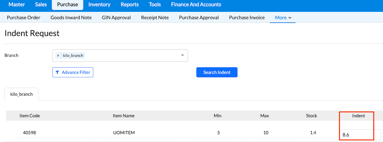Remove the kilo_branch tag from Branch

pyautogui.click(x=58, y=55)
